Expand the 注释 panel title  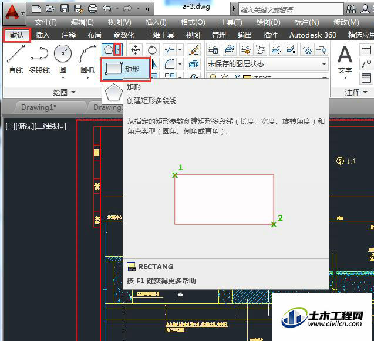(356, 92)
